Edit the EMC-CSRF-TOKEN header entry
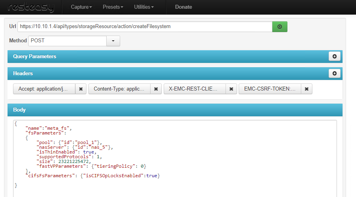 pos(270,89)
